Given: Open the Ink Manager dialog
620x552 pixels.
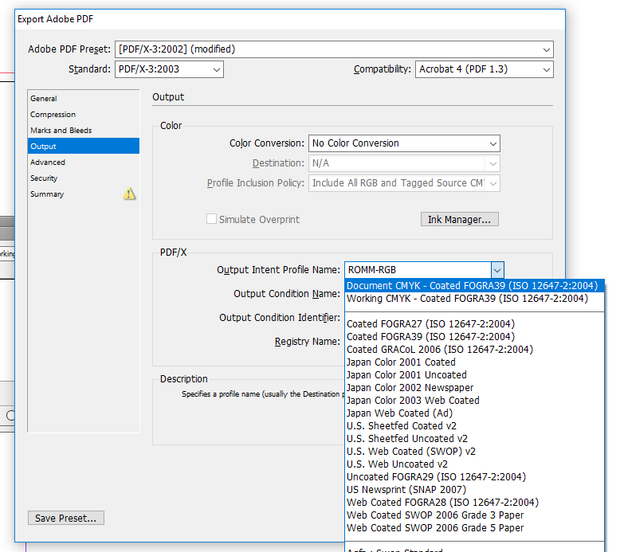Looking at the screenshot, I should pos(460,219).
